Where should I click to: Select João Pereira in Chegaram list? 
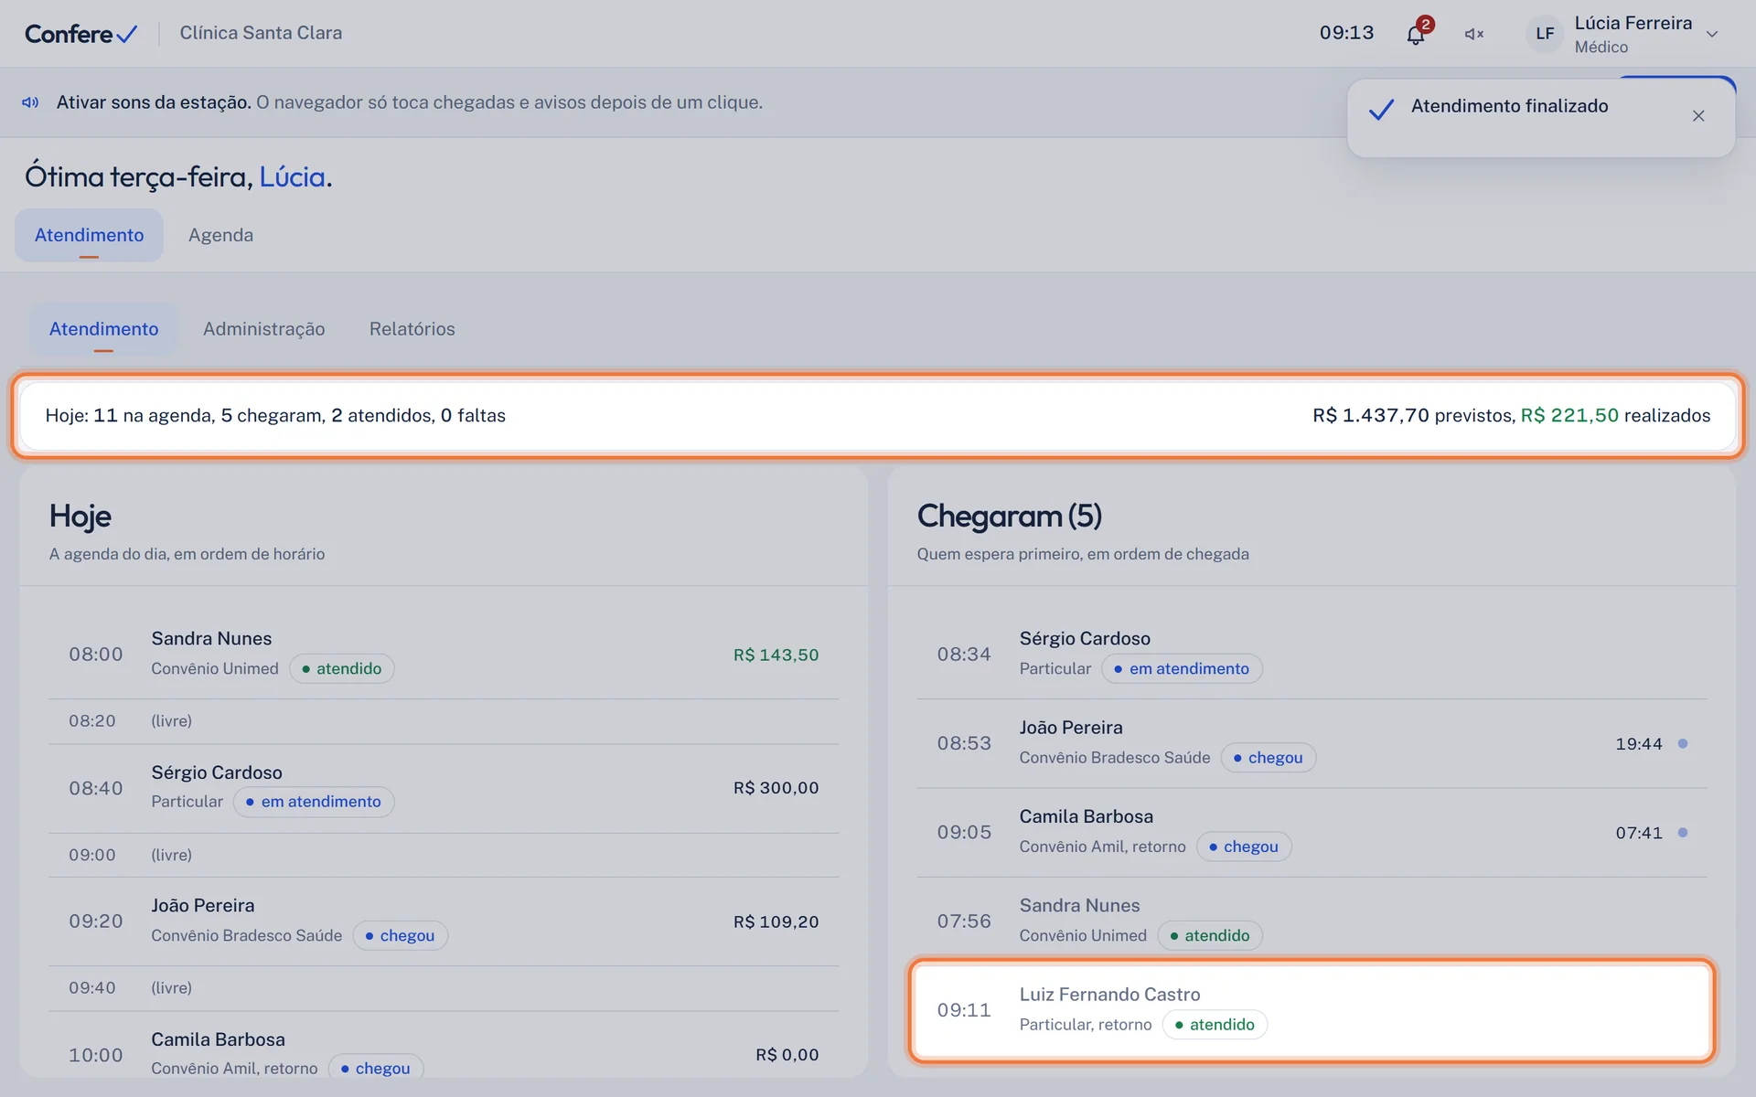pos(1312,742)
